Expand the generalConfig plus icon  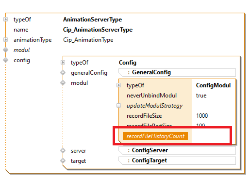[x=63, y=73]
